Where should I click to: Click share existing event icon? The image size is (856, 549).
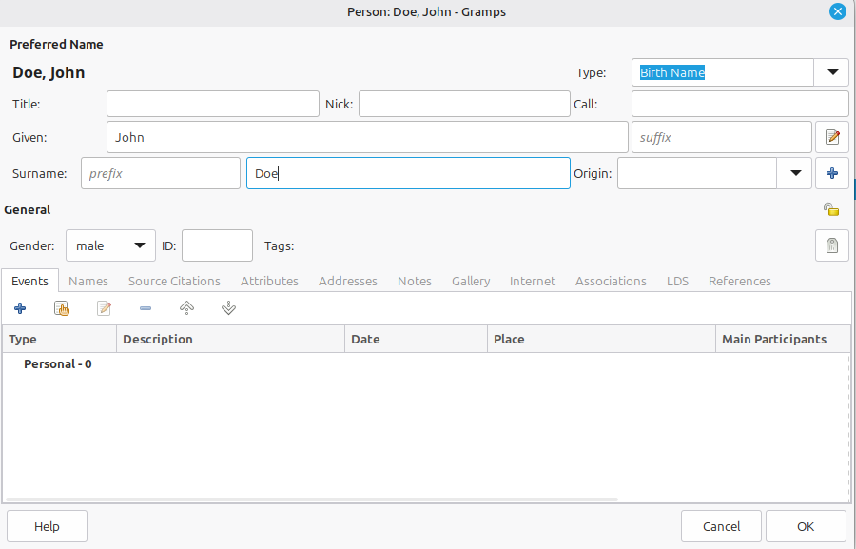62,308
